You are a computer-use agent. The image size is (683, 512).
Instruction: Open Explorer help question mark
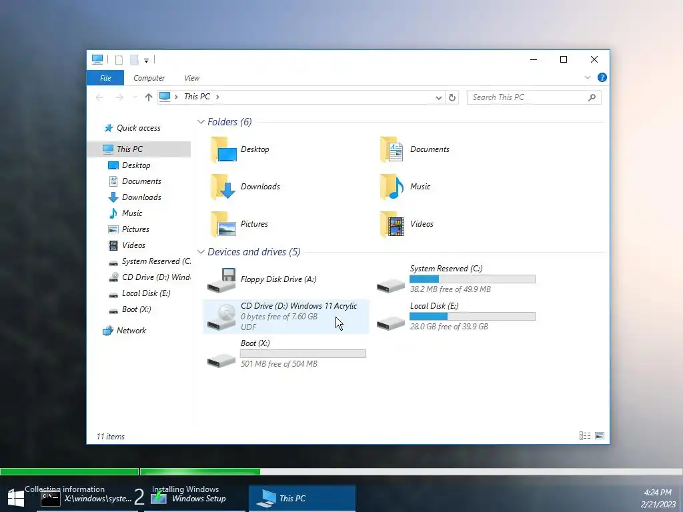602,77
